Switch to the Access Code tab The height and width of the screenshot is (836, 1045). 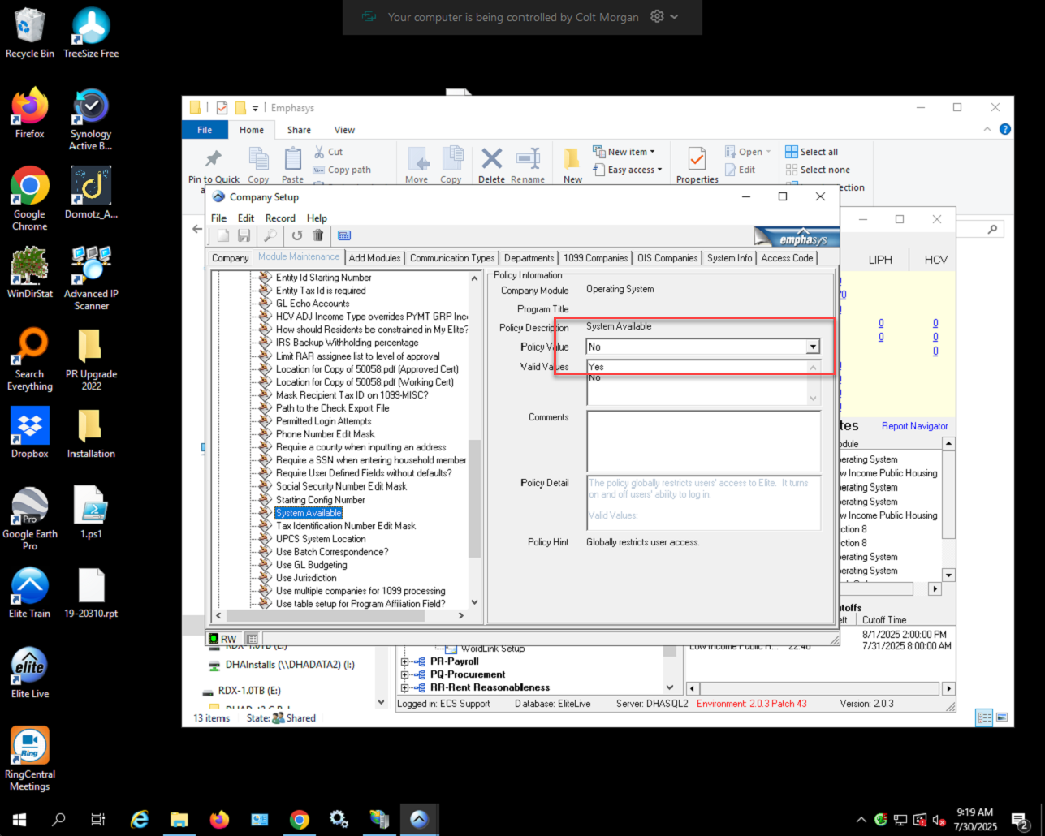pyautogui.click(x=787, y=257)
